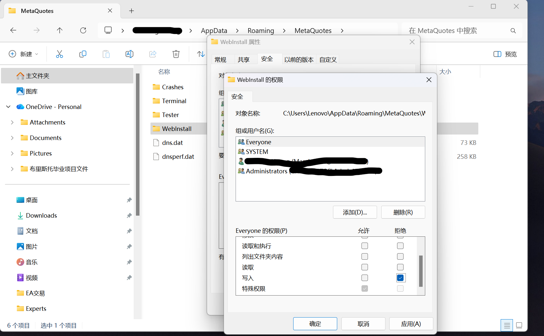Uncheck 拒绝 for 写入 permission
This screenshot has width=544, height=336.
point(400,277)
